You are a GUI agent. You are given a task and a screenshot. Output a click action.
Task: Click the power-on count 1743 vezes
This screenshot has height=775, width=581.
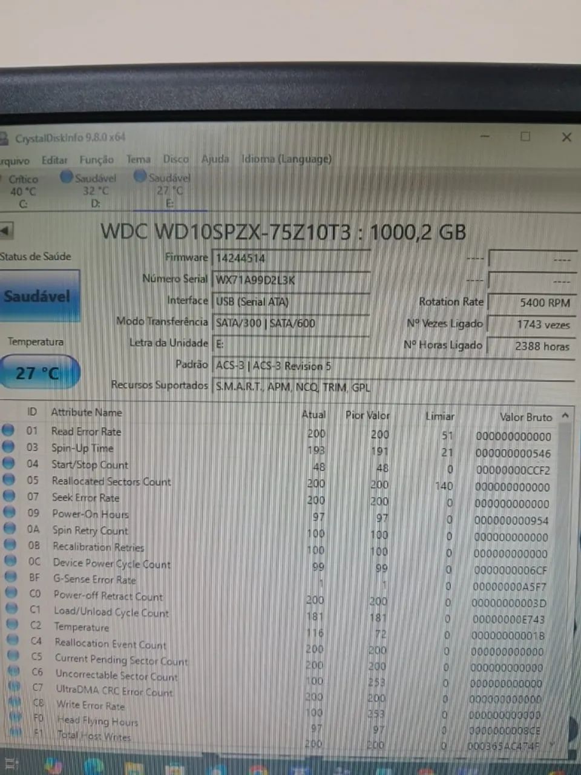pos(531,325)
